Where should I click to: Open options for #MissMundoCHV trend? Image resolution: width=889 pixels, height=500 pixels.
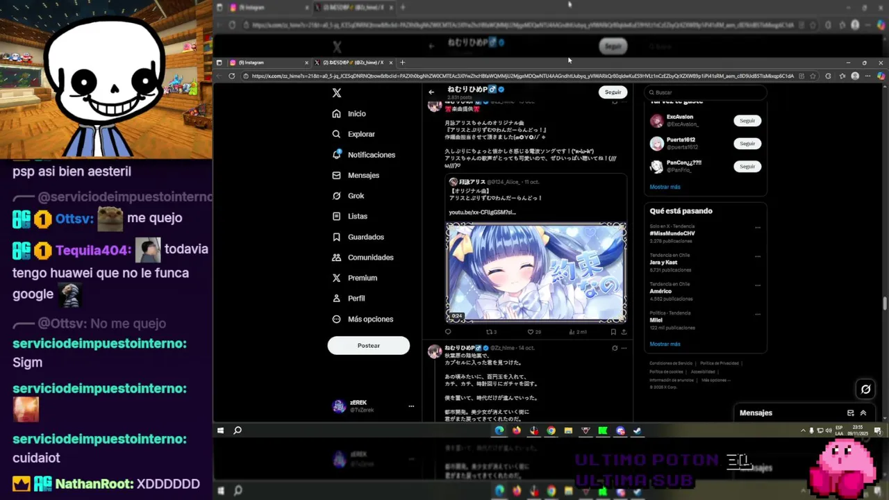click(758, 227)
